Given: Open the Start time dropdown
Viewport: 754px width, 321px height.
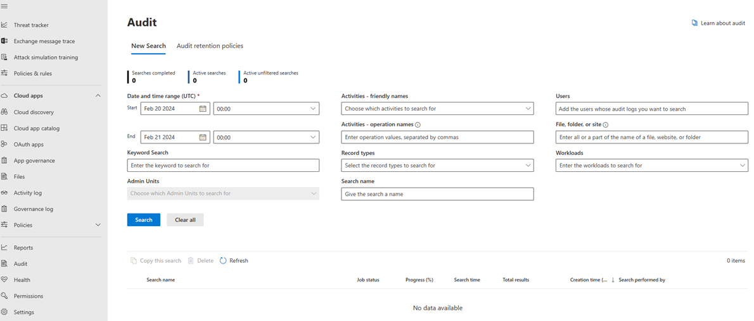Looking at the screenshot, I should coord(266,109).
